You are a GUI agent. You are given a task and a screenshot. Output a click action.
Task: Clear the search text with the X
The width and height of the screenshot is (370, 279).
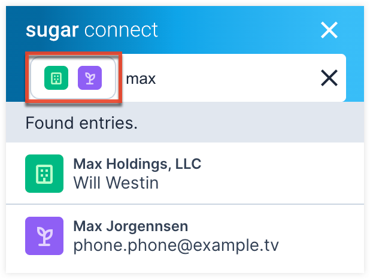click(x=329, y=78)
